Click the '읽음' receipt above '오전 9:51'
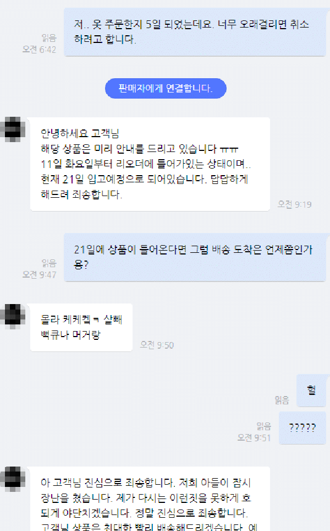Screen dimensions: 330x531 click(x=264, y=426)
